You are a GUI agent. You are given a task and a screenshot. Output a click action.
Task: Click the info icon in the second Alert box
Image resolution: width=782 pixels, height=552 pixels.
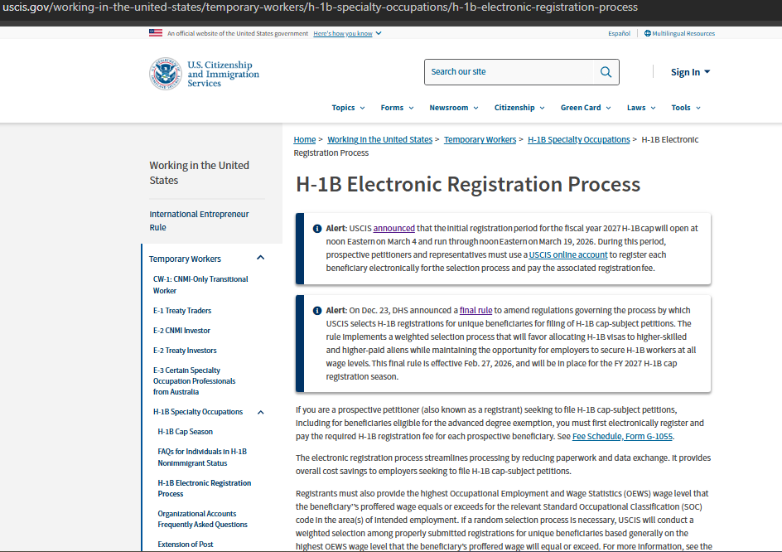point(317,310)
